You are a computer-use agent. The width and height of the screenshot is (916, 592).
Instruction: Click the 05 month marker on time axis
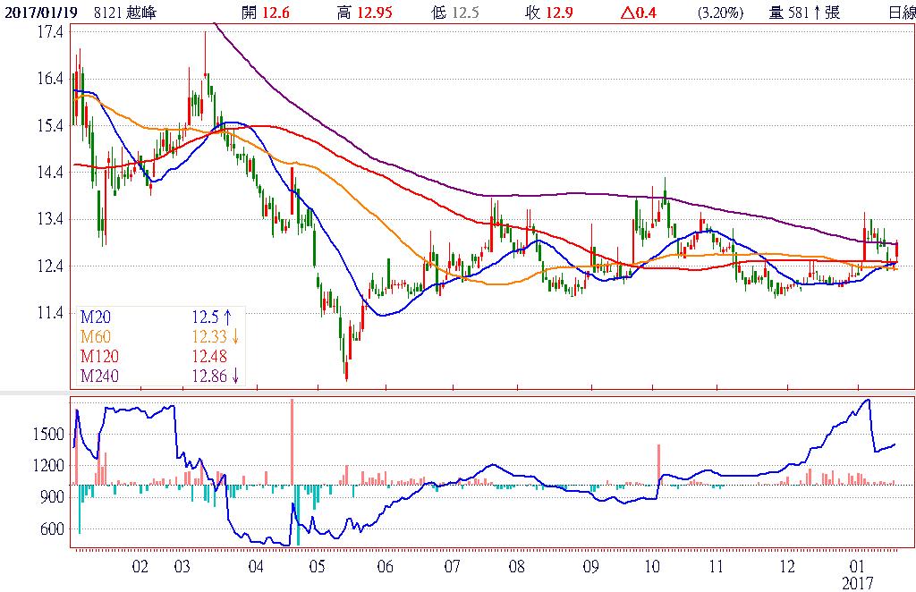point(317,566)
